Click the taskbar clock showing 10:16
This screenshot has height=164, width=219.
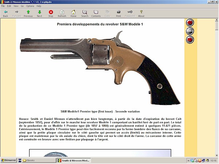[x=214, y=161]
